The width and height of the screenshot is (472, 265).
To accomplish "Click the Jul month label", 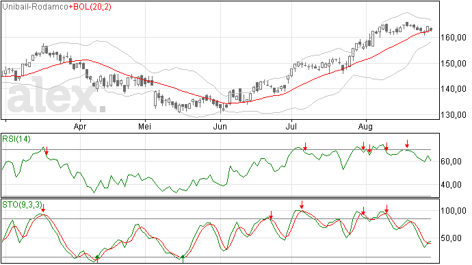I will pyautogui.click(x=291, y=126).
